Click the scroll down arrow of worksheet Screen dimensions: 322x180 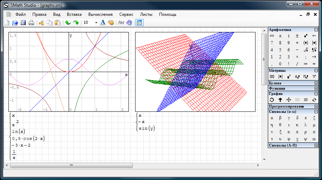click(x=264, y=160)
